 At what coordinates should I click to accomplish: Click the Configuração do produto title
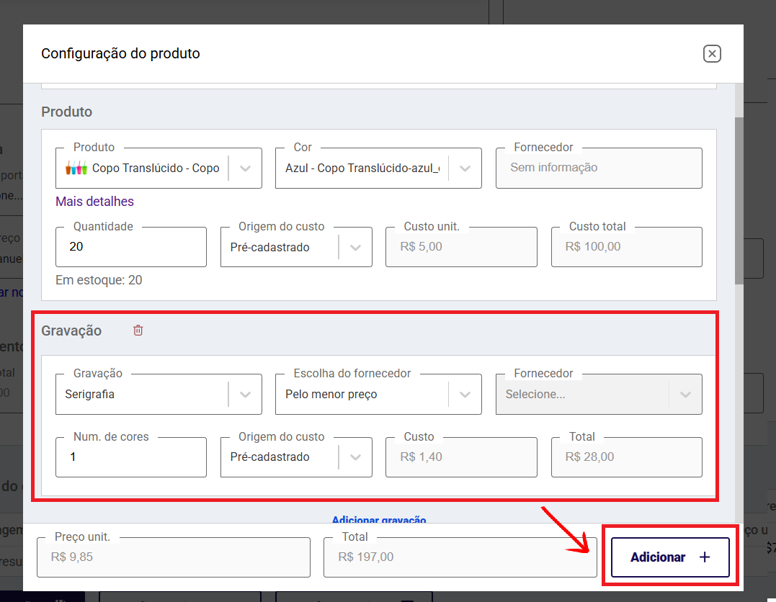pos(121,53)
